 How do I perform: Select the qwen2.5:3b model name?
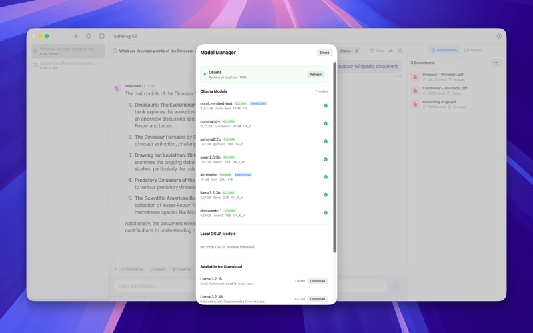pyautogui.click(x=210, y=157)
